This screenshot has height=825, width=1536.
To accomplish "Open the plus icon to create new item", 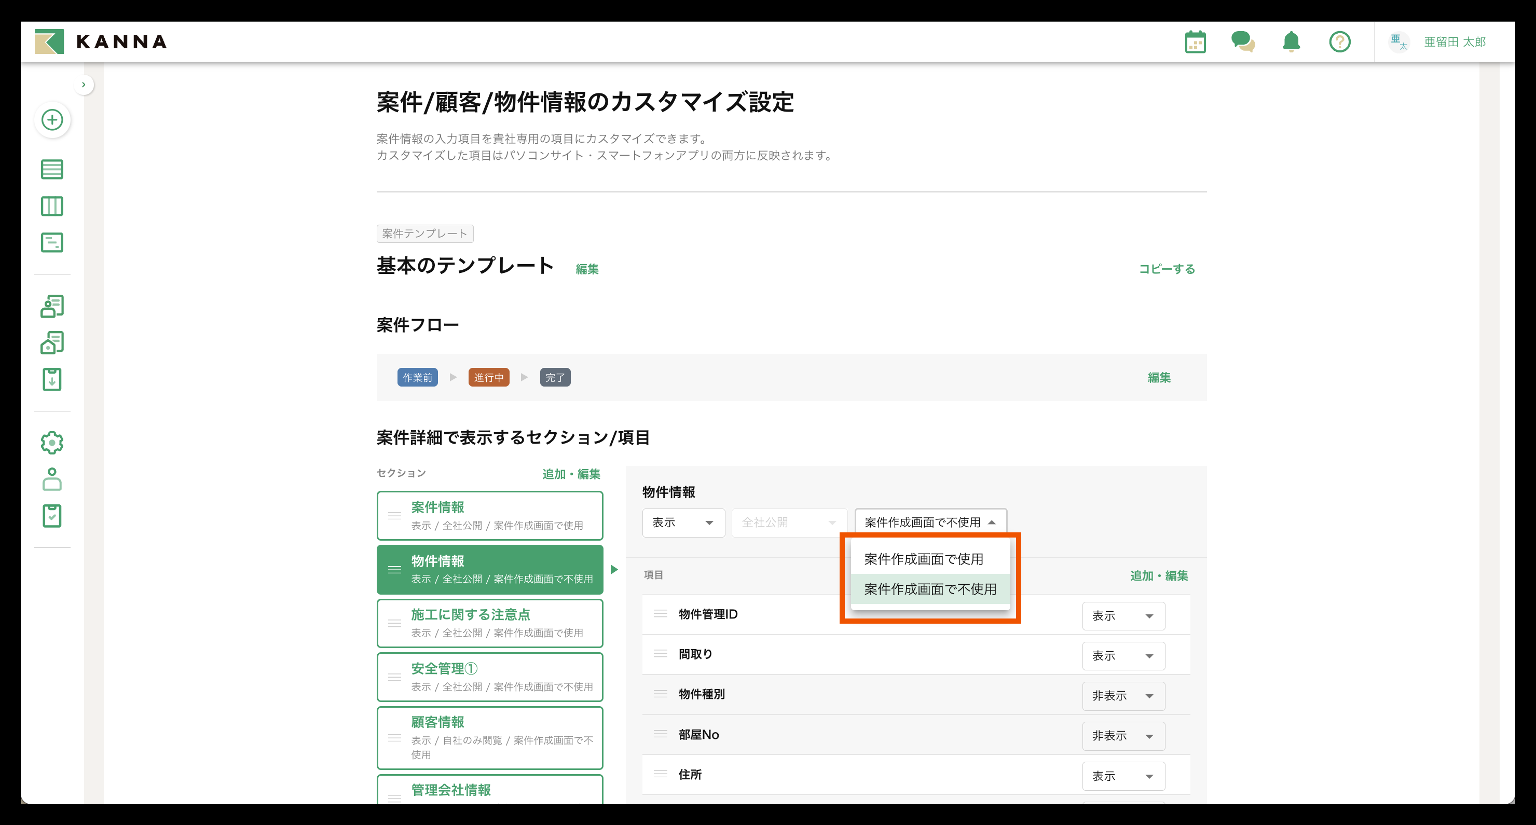I will click(52, 120).
